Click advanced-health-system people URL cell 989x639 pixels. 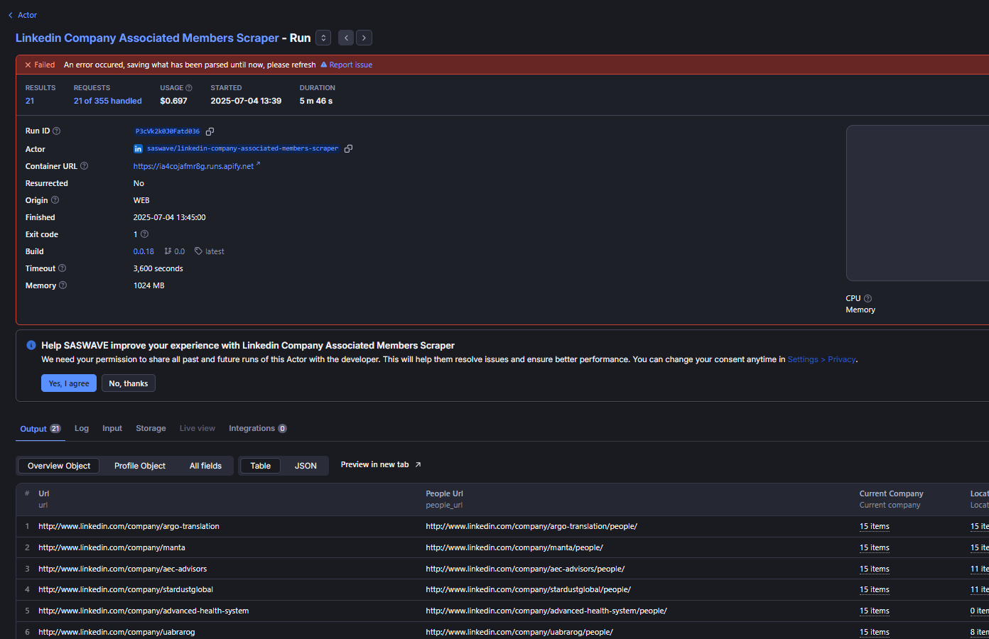click(x=546, y=611)
